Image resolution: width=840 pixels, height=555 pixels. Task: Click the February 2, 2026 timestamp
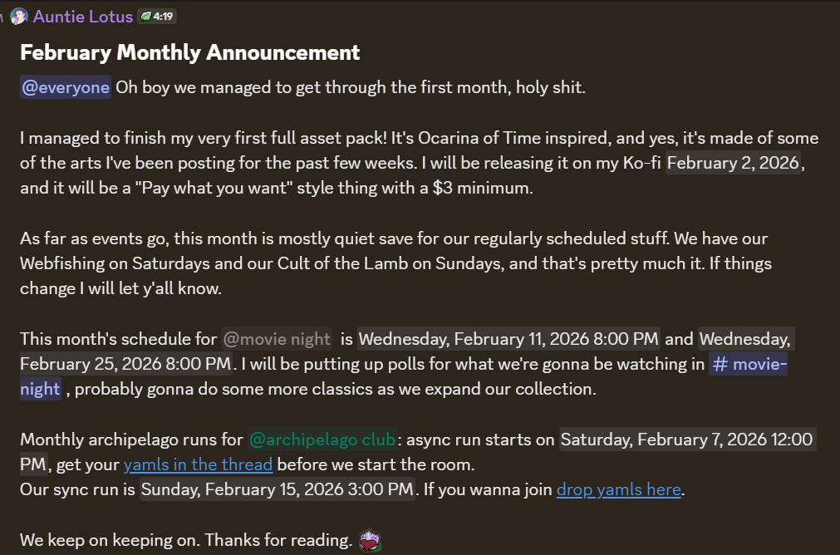click(x=734, y=163)
